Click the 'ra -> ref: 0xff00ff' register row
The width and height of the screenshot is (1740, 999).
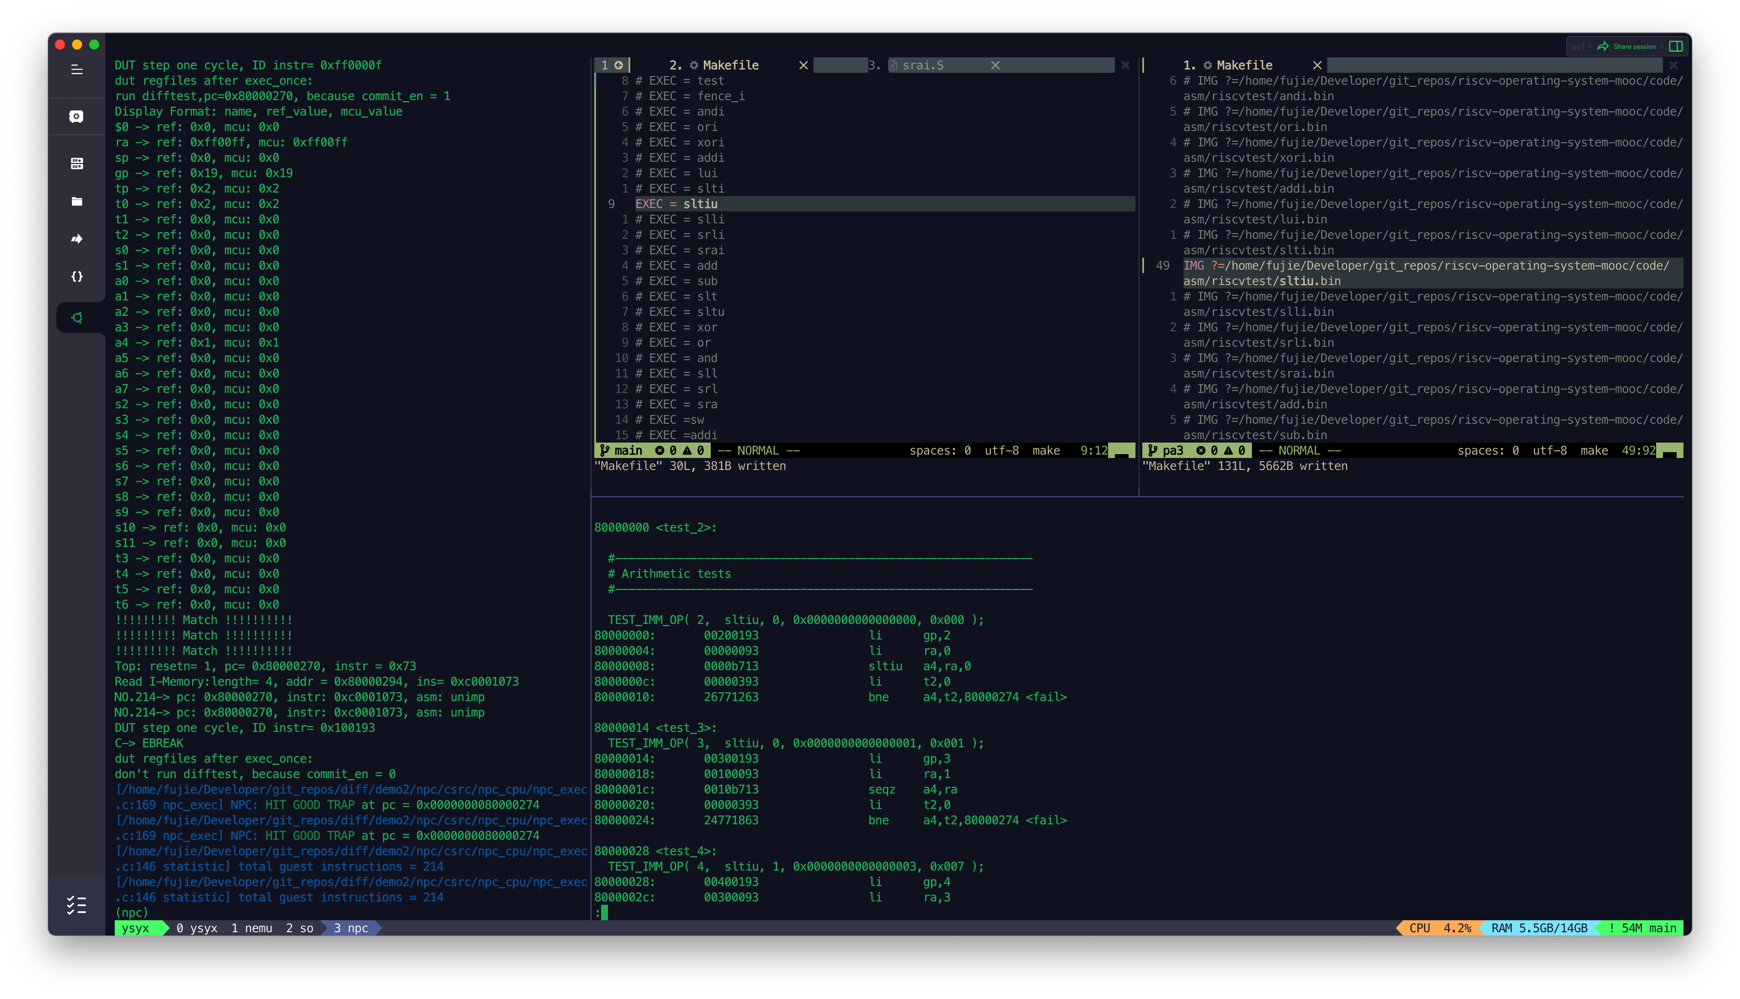231,142
